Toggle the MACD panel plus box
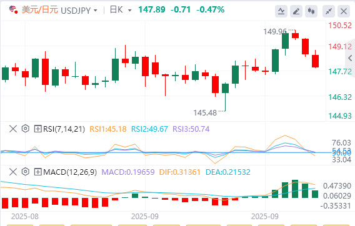The width and height of the screenshot is (355, 226). point(37,172)
